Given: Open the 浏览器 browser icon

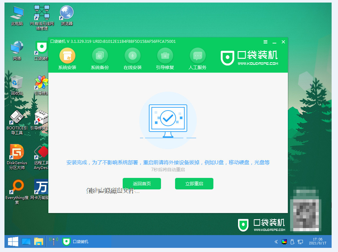Looking at the screenshot, I should (66, 13).
